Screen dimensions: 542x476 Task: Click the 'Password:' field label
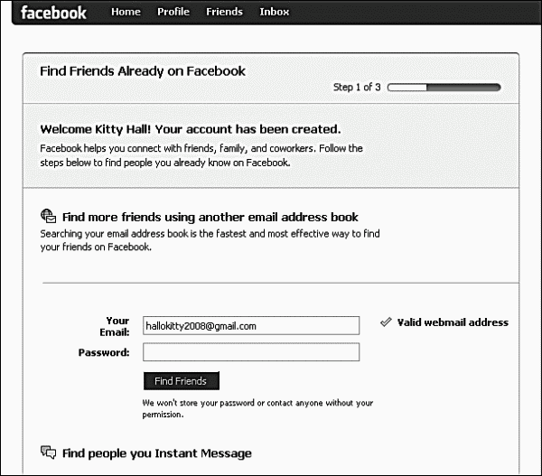coord(104,352)
